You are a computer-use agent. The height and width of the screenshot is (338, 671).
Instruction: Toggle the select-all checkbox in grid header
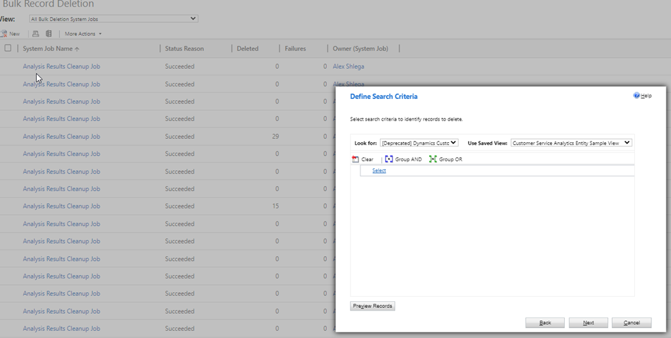point(8,48)
